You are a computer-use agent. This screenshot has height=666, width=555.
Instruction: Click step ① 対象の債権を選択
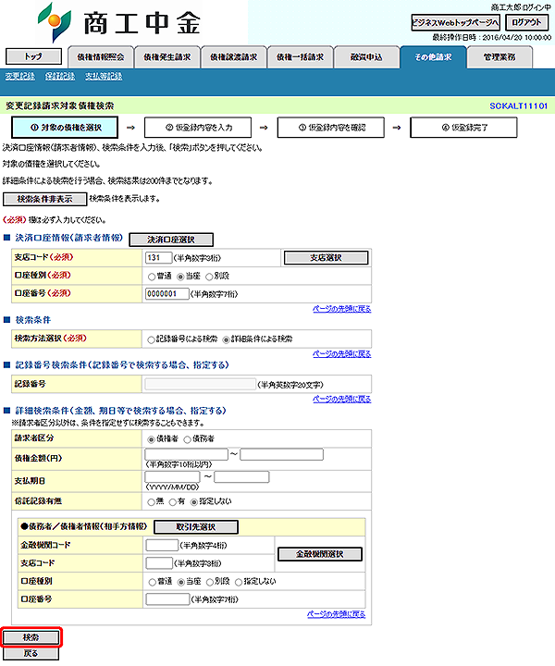pos(65,128)
